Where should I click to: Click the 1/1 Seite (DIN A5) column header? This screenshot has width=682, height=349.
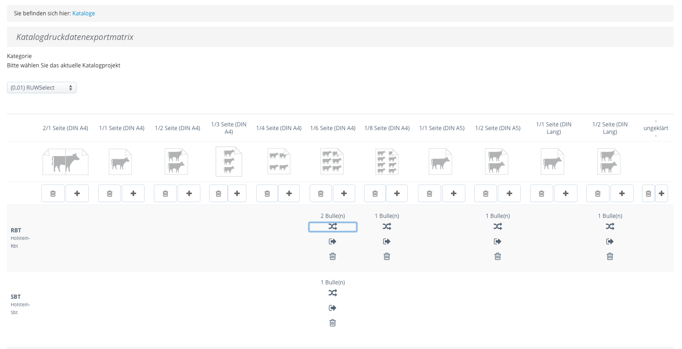(x=442, y=128)
